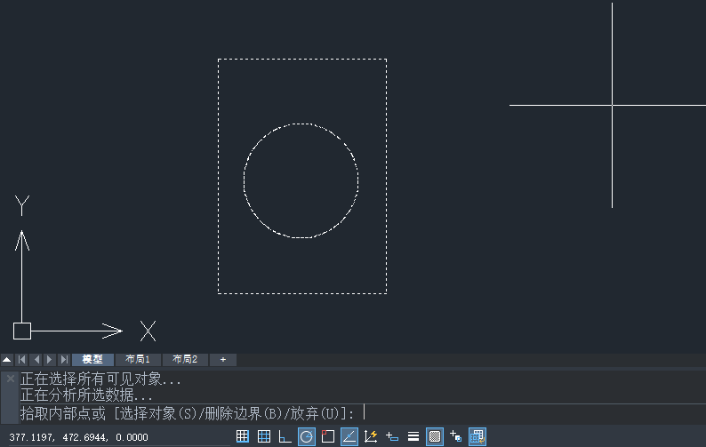This screenshot has width=706, height=447.
Task: Toggle polar tracking icon
Action: [x=307, y=436]
